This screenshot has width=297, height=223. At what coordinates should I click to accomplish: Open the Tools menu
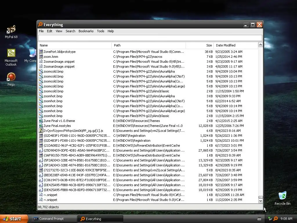coord(101,31)
